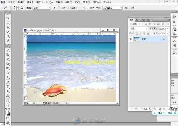Open the layer blend mode dropdown
The height and width of the screenshot is (126, 178).
click(x=139, y=28)
